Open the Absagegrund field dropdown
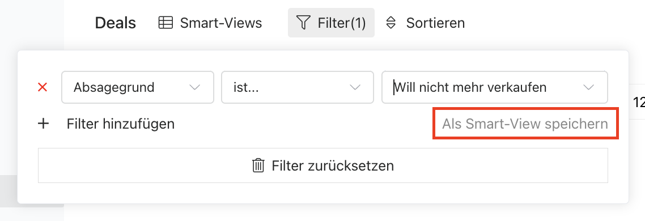This screenshot has width=645, height=221. click(x=137, y=87)
